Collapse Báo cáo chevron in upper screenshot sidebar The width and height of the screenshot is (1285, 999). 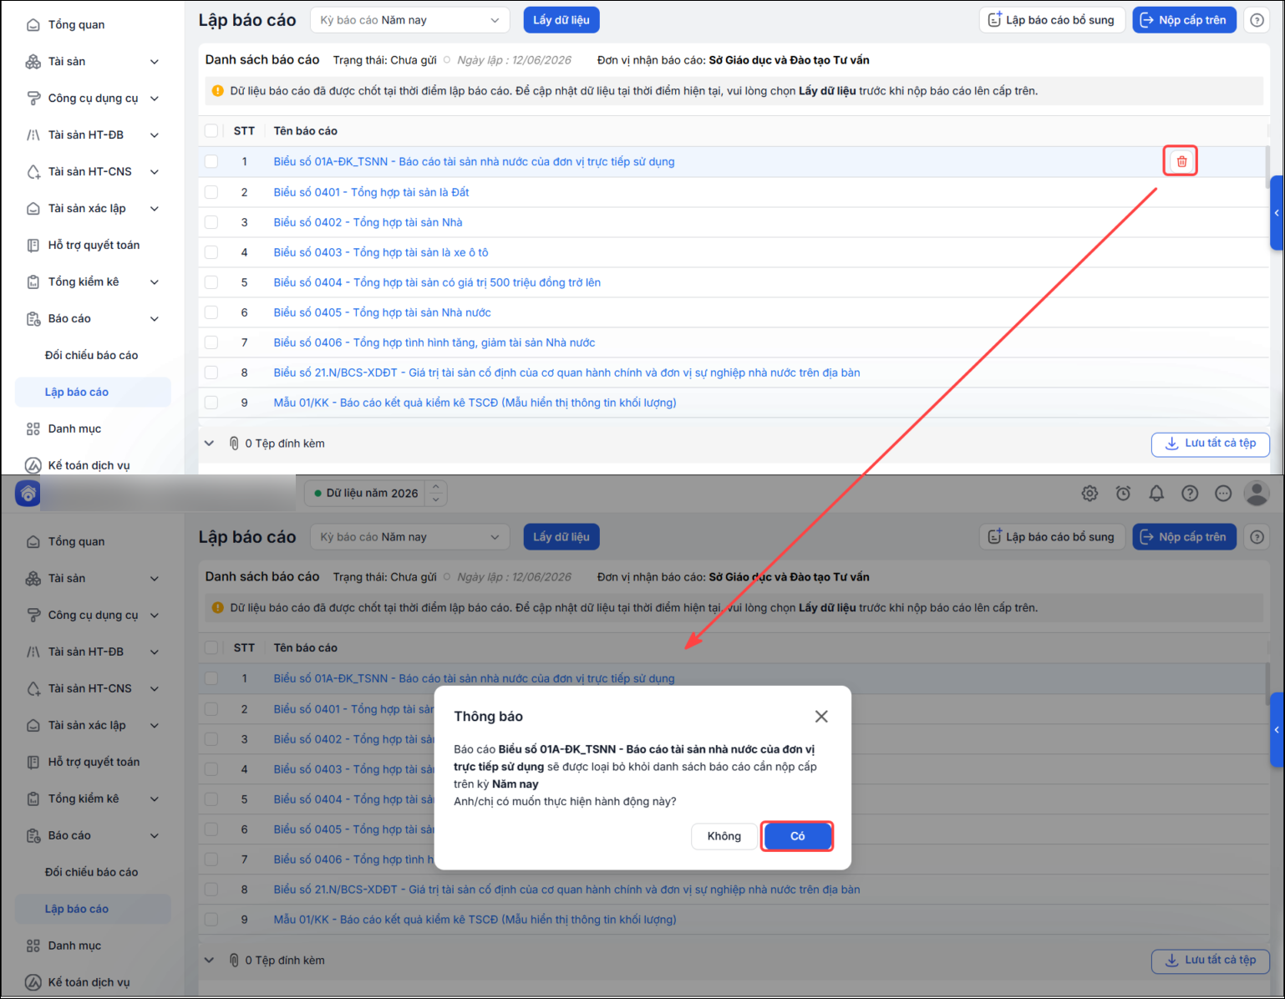[x=155, y=319]
